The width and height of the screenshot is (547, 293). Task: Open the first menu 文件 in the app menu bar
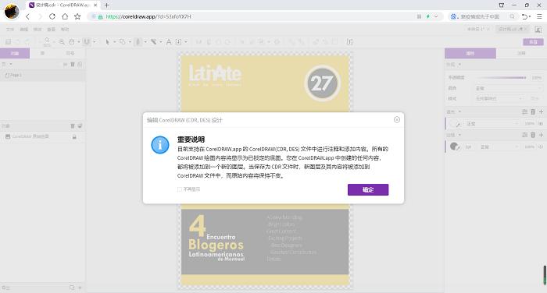[10, 30]
